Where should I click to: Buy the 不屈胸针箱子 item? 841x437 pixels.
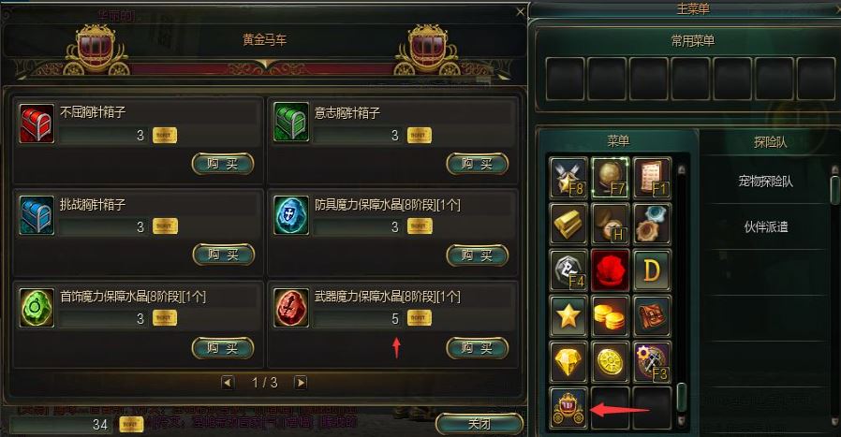click(x=223, y=164)
